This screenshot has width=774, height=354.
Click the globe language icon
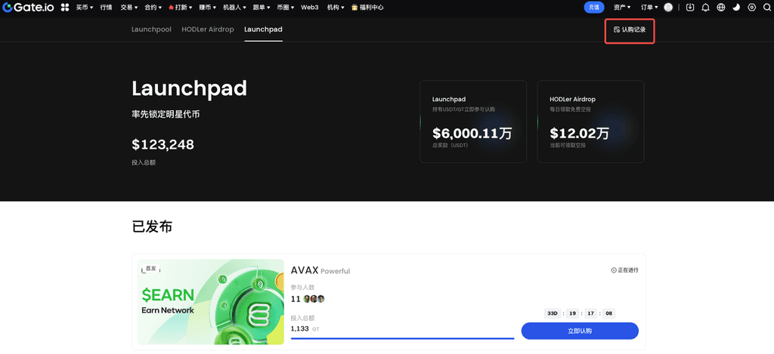point(721,8)
